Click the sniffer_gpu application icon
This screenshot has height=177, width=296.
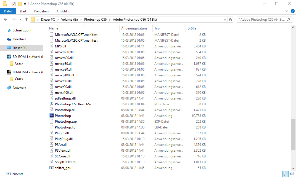[x=52, y=168]
